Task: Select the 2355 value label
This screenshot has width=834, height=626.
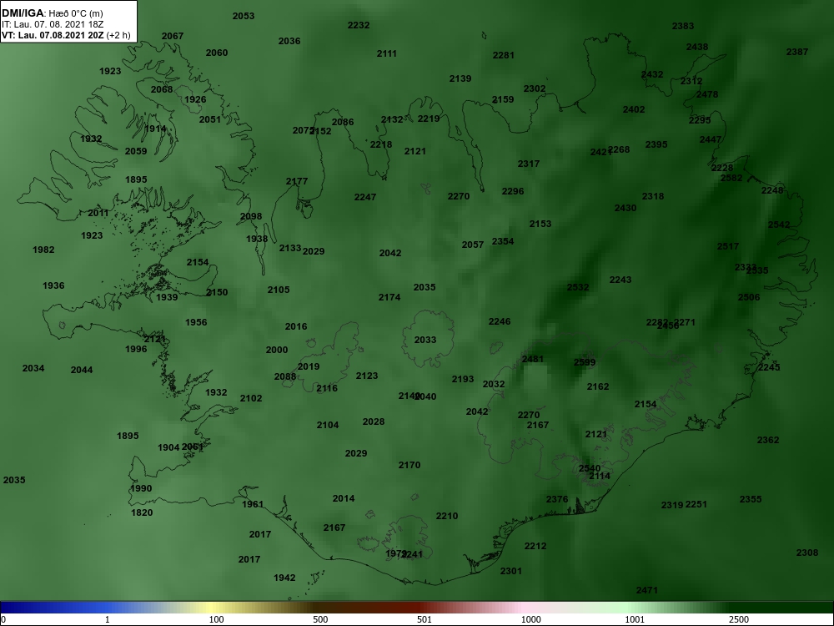Action: (x=751, y=499)
